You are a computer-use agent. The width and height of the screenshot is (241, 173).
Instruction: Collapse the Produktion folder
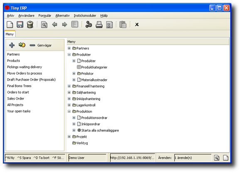coord(69,111)
